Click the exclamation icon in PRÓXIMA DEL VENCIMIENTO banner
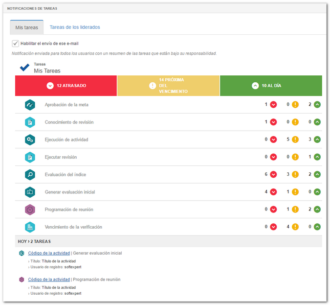The image size is (330, 305). click(153, 86)
